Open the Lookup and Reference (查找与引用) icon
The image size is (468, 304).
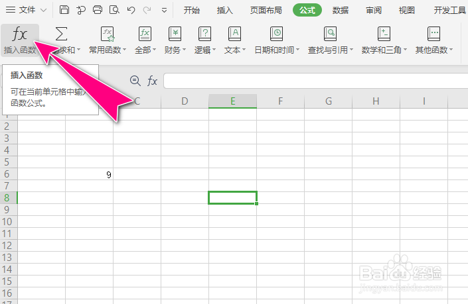coord(330,34)
